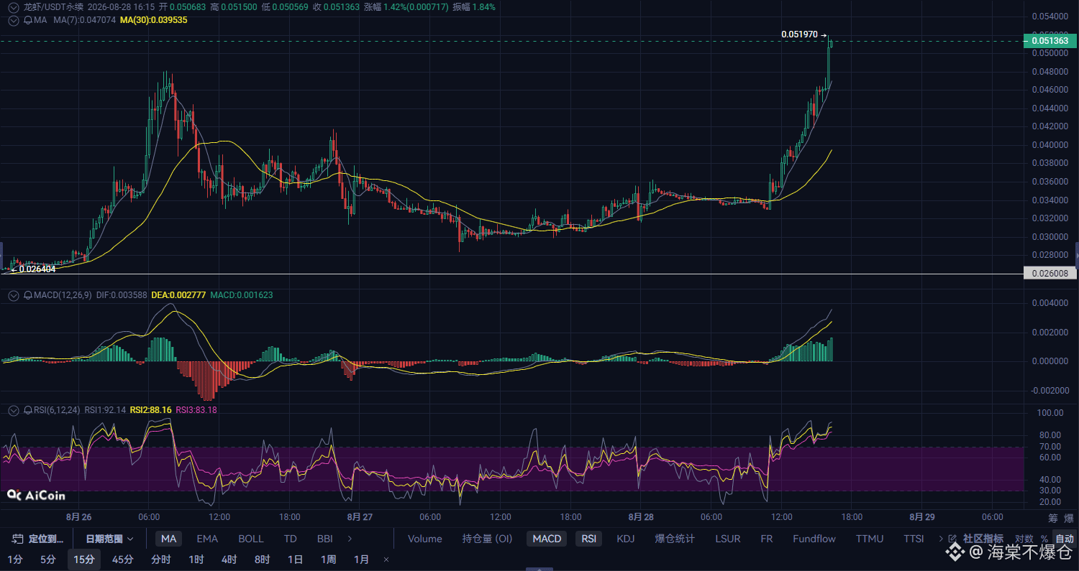
Task: Click the 爆 liquidation icon
Action: tap(1069, 518)
